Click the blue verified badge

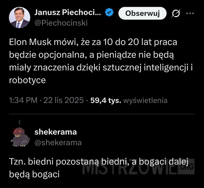[x=109, y=13]
